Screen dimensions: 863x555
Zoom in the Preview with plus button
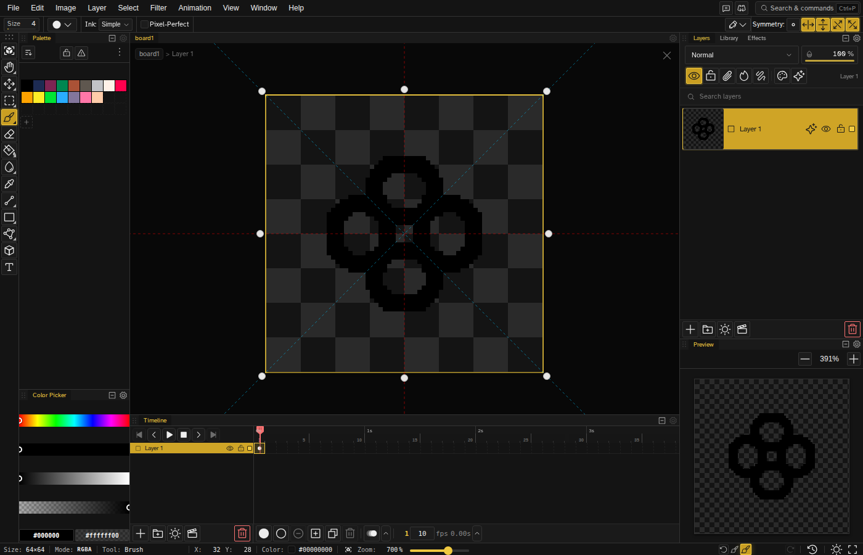(x=854, y=359)
